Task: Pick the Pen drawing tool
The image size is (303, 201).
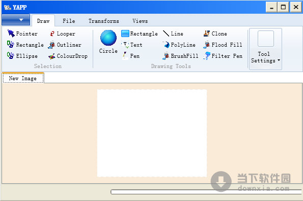Action: (131, 56)
